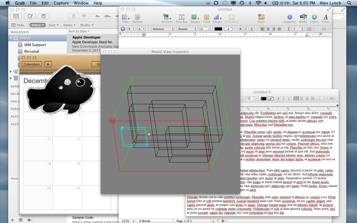
Task: Open the Help menu
Action: tap(98, 3)
